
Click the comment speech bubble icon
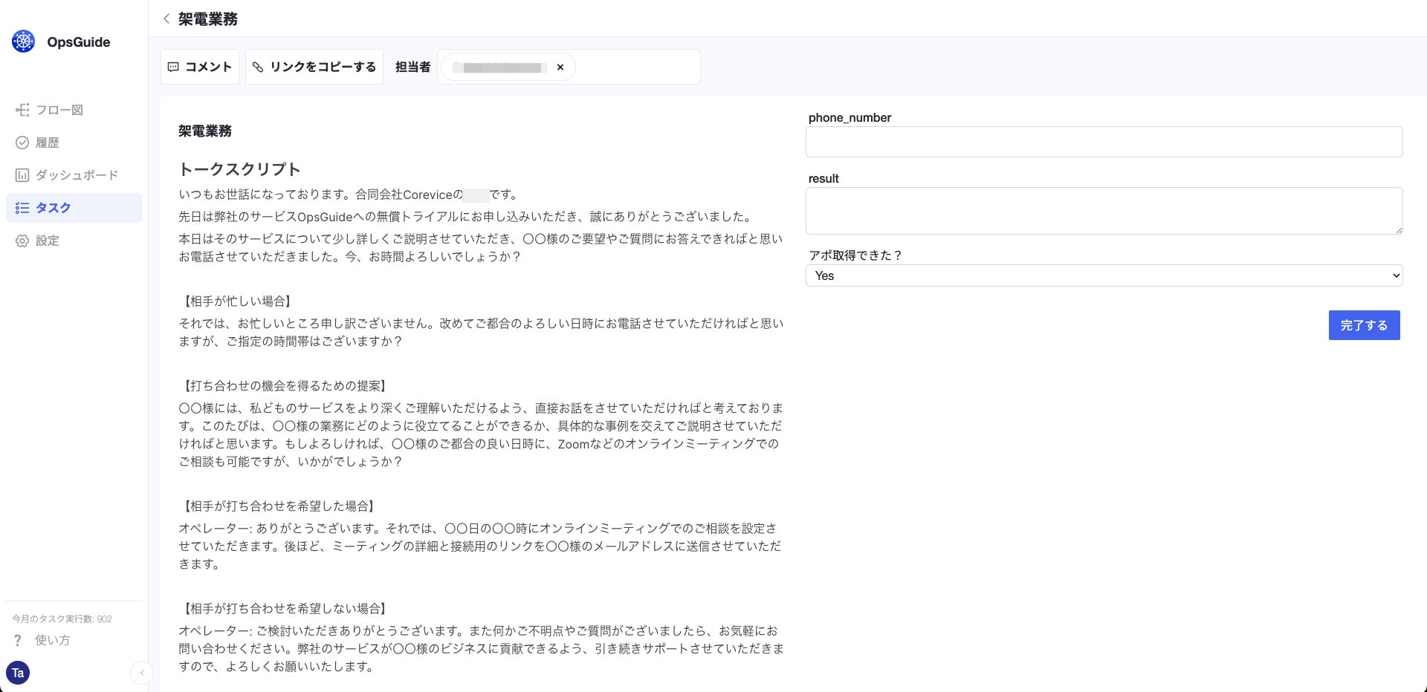click(173, 67)
